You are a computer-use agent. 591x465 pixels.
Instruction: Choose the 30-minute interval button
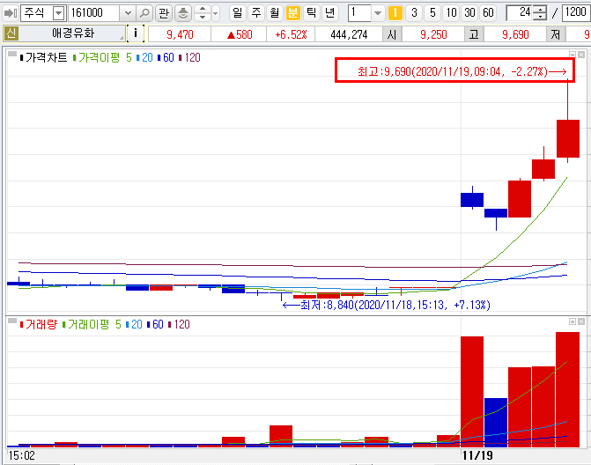(469, 13)
